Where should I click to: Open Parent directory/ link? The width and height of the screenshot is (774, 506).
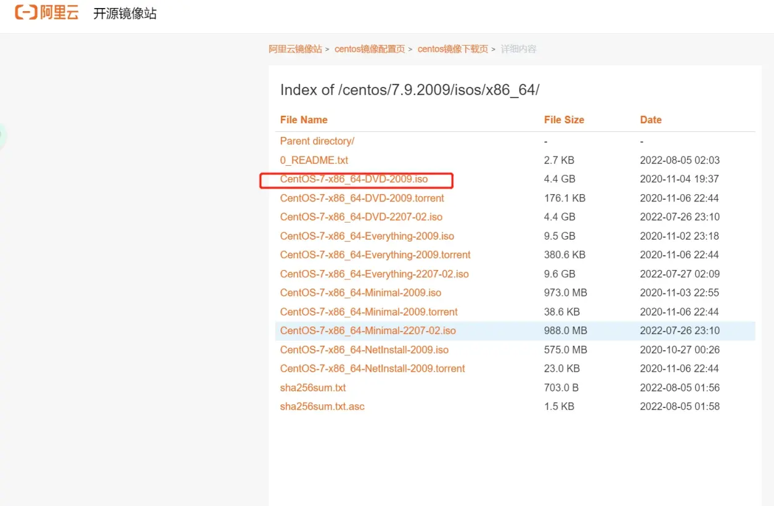point(317,141)
